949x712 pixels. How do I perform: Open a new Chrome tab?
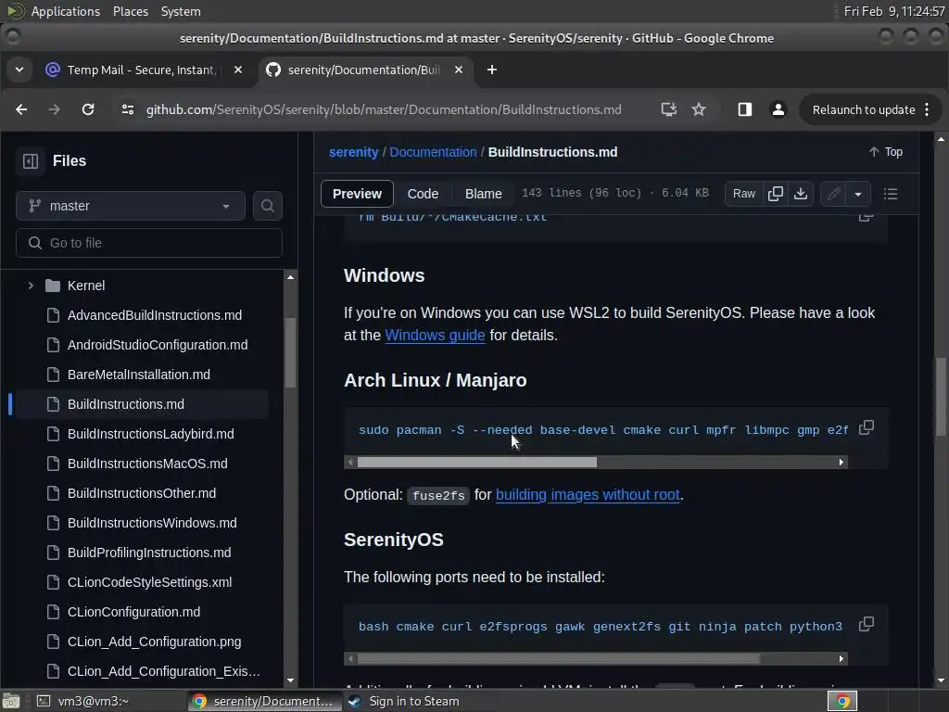[492, 70]
